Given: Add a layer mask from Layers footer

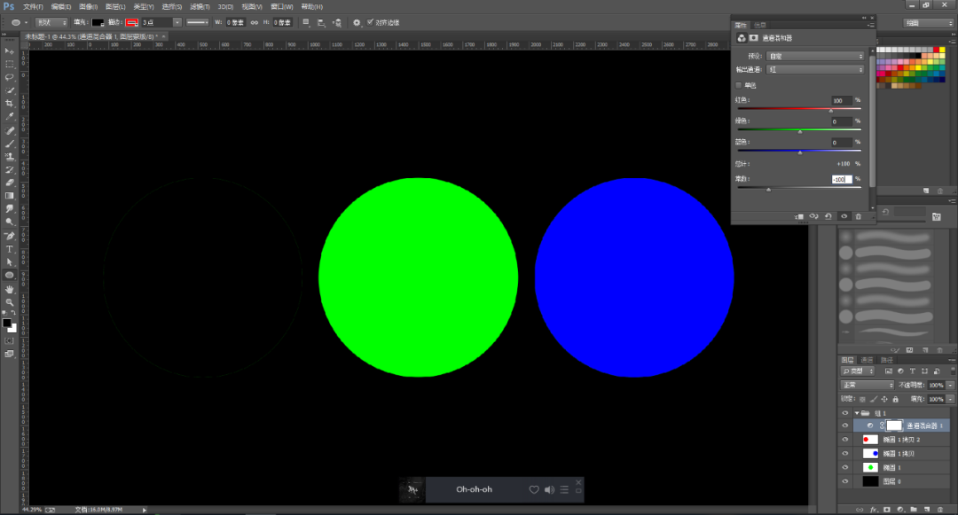Looking at the screenshot, I should click(887, 510).
